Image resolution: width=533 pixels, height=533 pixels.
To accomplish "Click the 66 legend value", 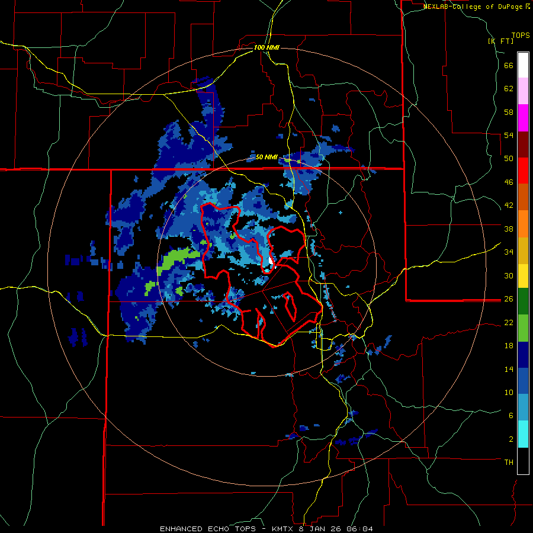I will tap(509, 66).
